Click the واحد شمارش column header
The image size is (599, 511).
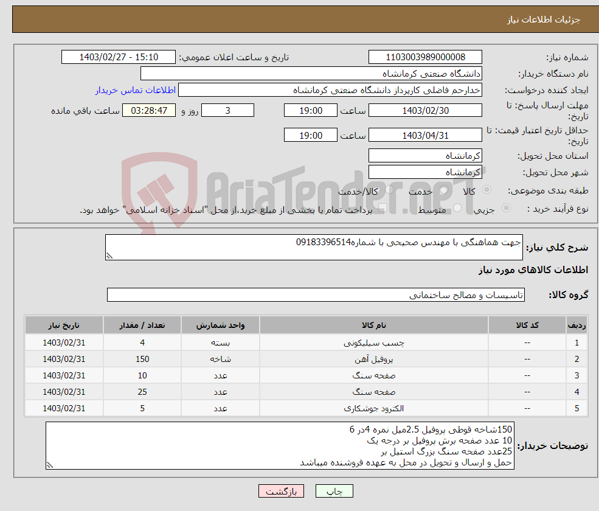coord(220,325)
